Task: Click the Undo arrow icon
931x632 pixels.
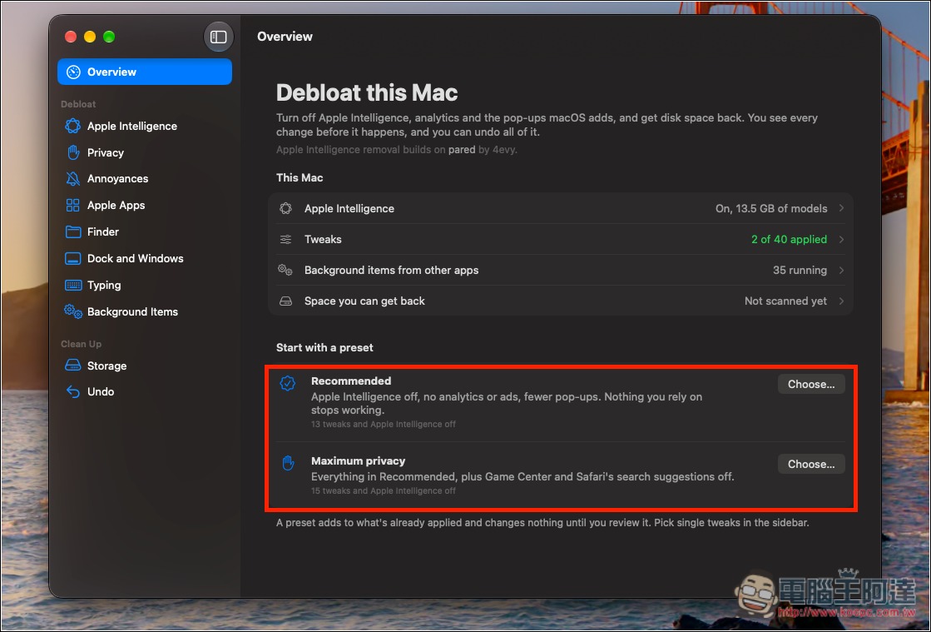Action: tap(73, 391)
